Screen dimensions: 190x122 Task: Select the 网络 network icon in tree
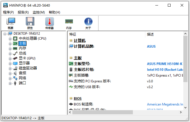click(15, 78)
